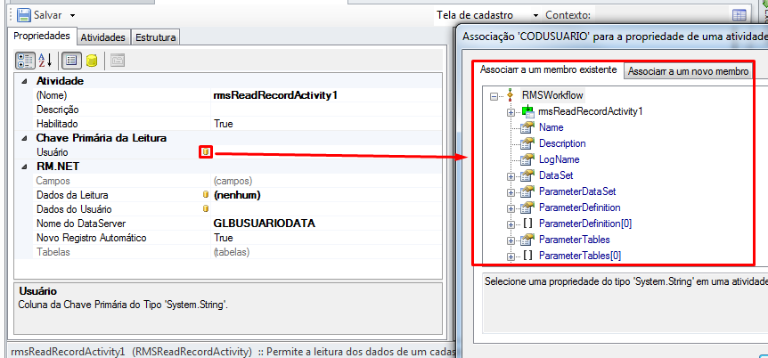Click the binding icon next to Dados da Leitura
This screenshot has width=768, height=358.
tap(206, 195)
